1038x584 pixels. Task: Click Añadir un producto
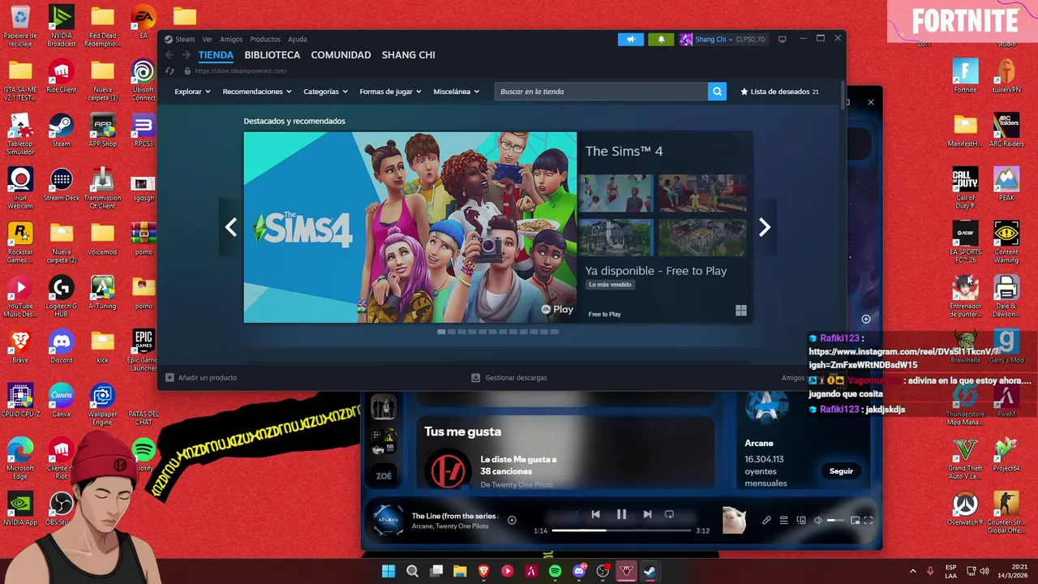pyautogui.click(x=201, y=377)
